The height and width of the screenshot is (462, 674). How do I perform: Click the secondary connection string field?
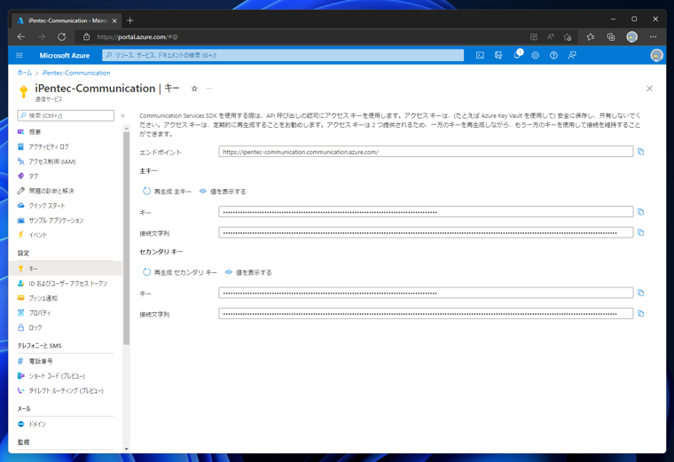pos(426,313)
